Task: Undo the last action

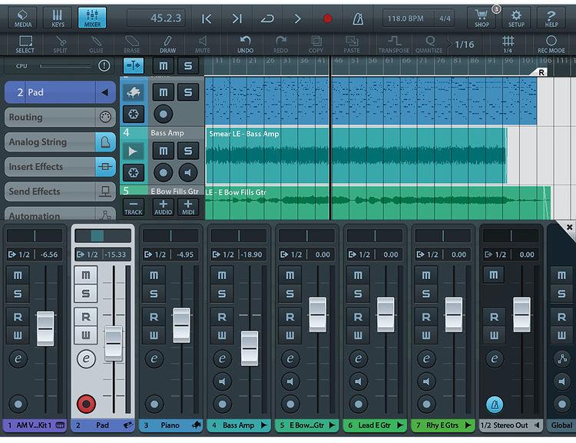Action: 245,45
